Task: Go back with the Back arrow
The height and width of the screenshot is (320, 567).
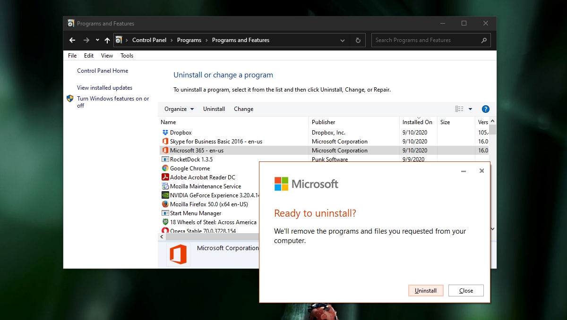Action: coord(72,40)
